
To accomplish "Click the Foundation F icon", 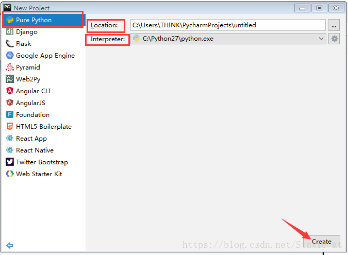I will click(x=10, y=114).
